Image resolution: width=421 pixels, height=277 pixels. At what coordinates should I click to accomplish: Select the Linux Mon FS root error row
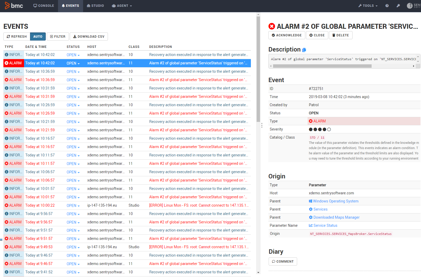tap(199, 205)
